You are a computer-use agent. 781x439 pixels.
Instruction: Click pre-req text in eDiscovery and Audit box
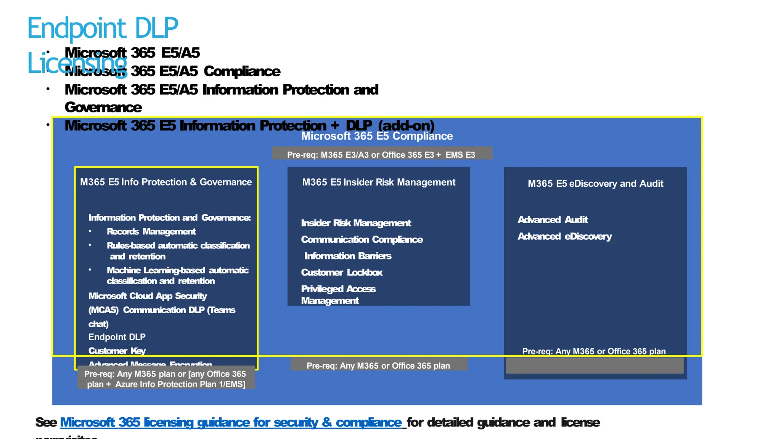tap(594, 351)
